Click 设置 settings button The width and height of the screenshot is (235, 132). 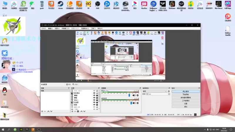click(186, 104)
